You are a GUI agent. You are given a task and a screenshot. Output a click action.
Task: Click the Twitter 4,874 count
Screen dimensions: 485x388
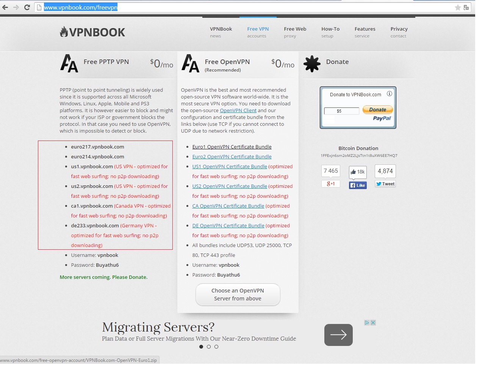click(385, 171)
